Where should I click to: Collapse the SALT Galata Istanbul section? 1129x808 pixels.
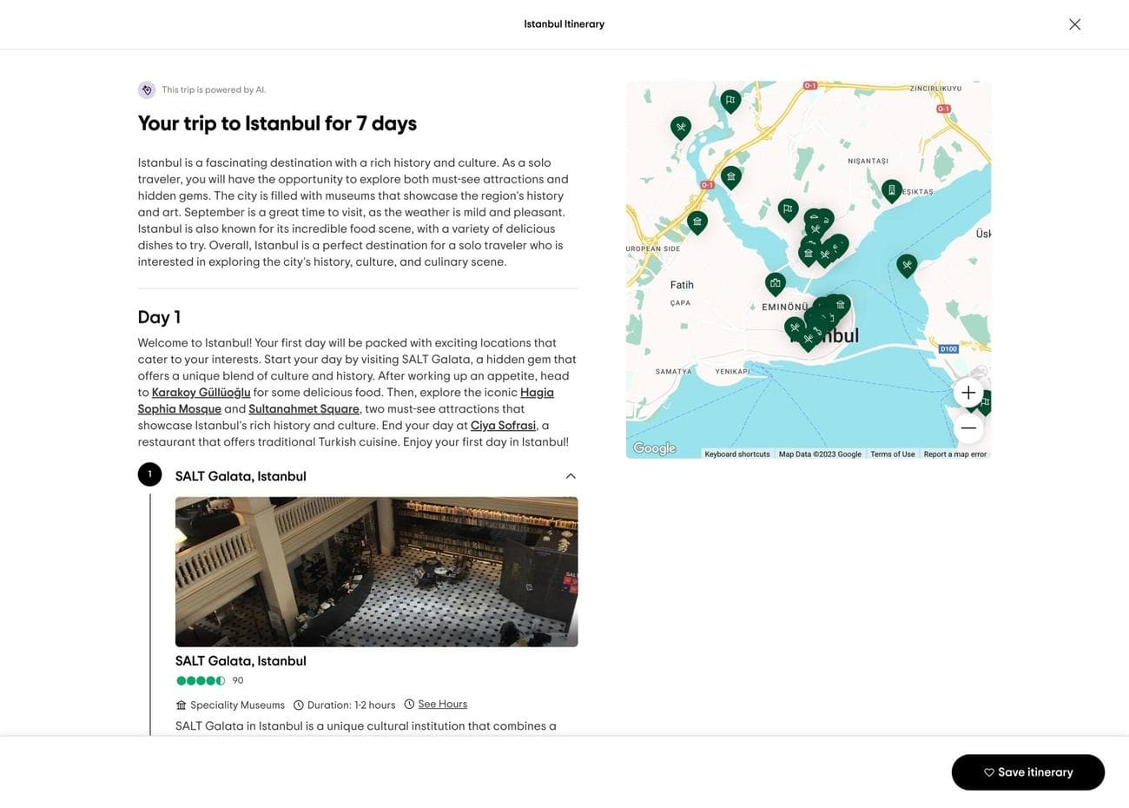point(570,475)
